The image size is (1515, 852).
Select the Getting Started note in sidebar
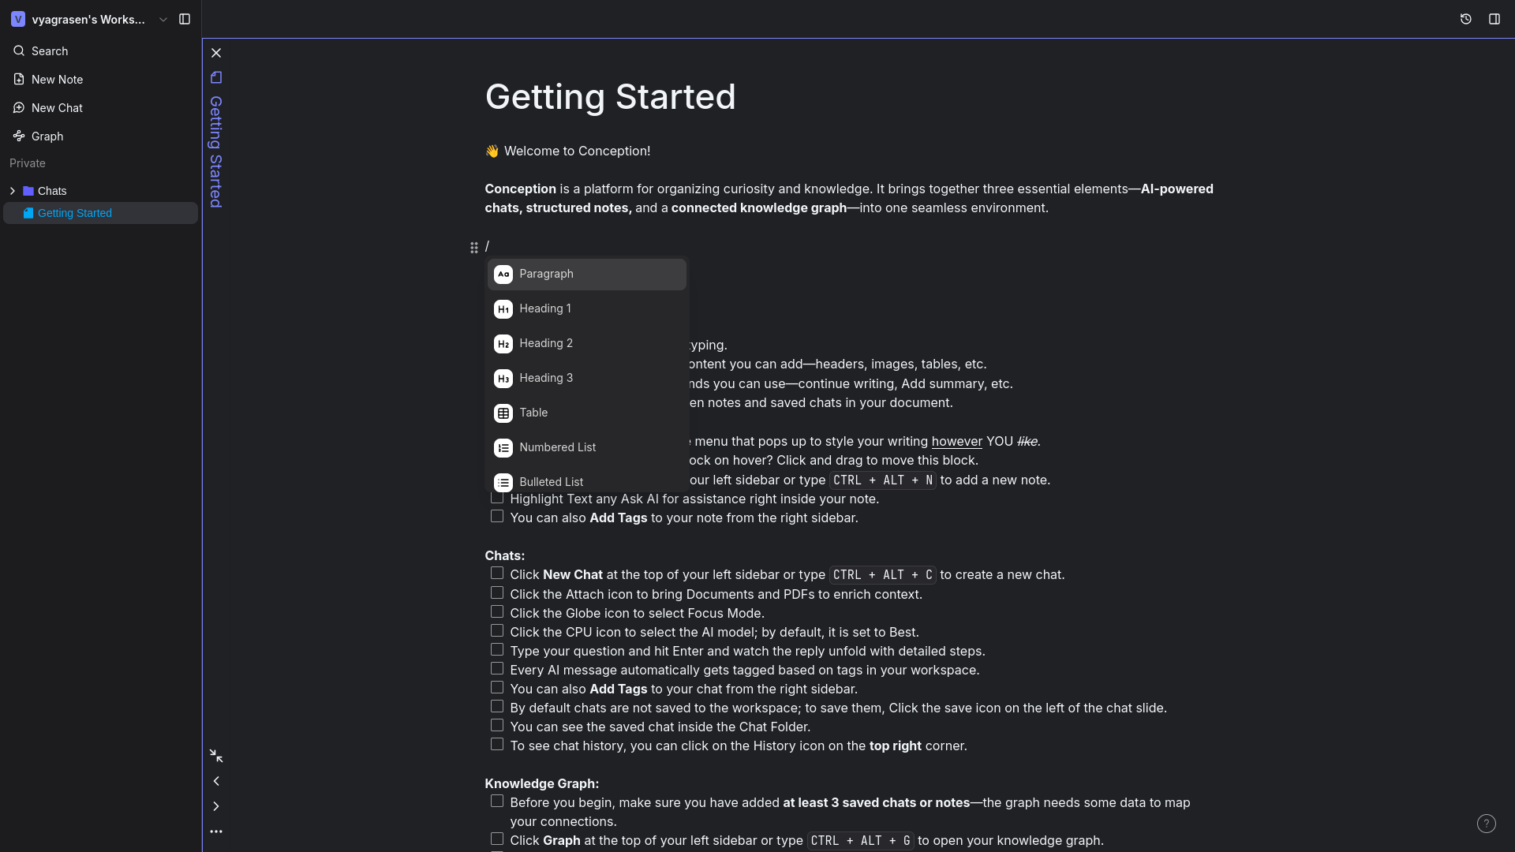coord(75,213)
